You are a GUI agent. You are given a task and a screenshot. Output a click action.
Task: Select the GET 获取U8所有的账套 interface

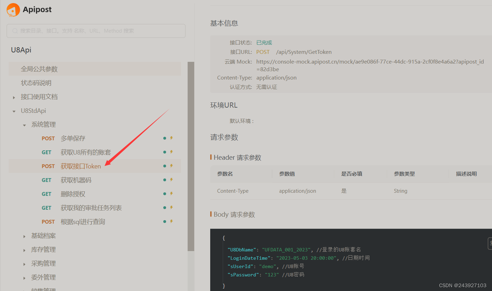pos(95,152)
